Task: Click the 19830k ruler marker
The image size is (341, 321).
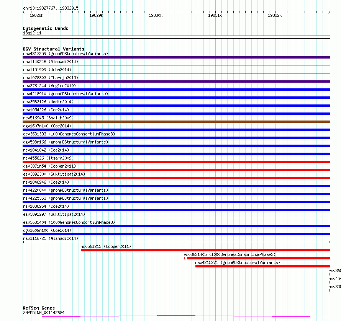Action: point(156,15)
